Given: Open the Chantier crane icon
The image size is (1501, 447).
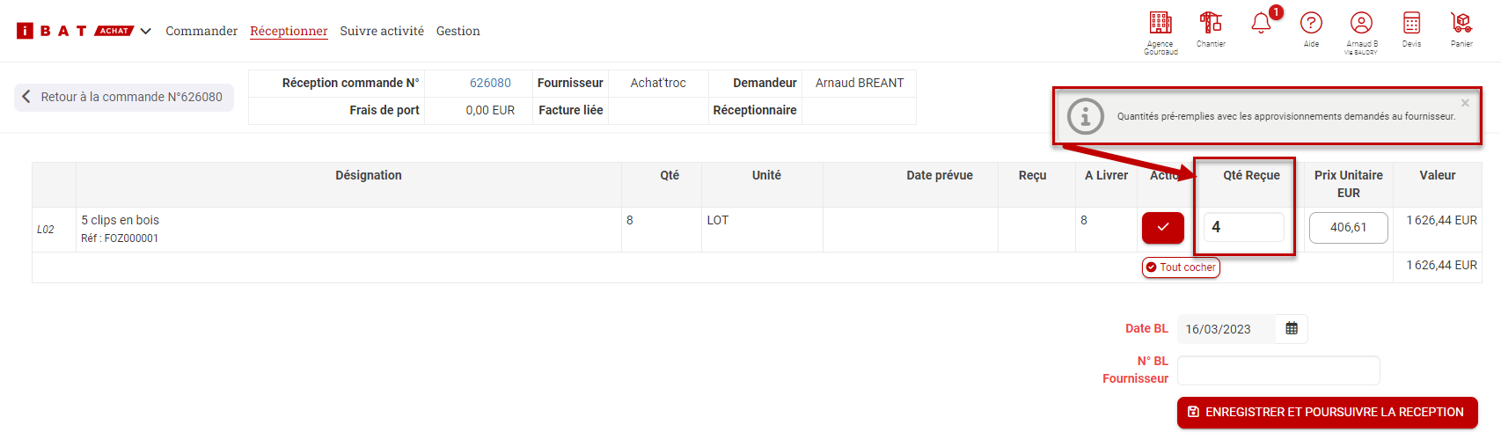Looking at the screenshot, I should click(x=1211, y=23).
